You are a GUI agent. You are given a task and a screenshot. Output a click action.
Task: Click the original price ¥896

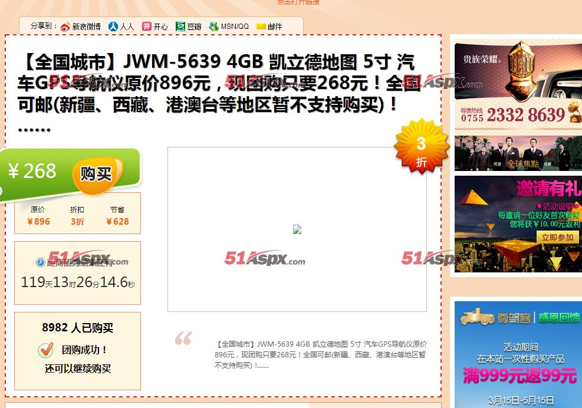(x=38, y=222)
